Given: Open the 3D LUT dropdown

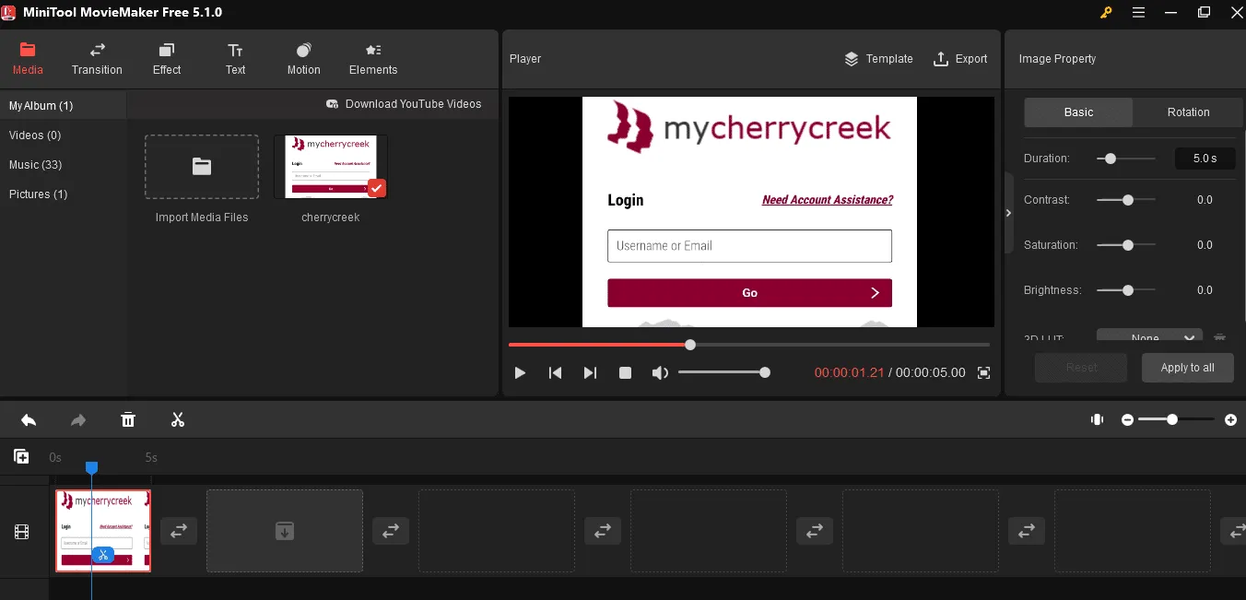Looking at the screenshot, I should [x=1149, y=337].
